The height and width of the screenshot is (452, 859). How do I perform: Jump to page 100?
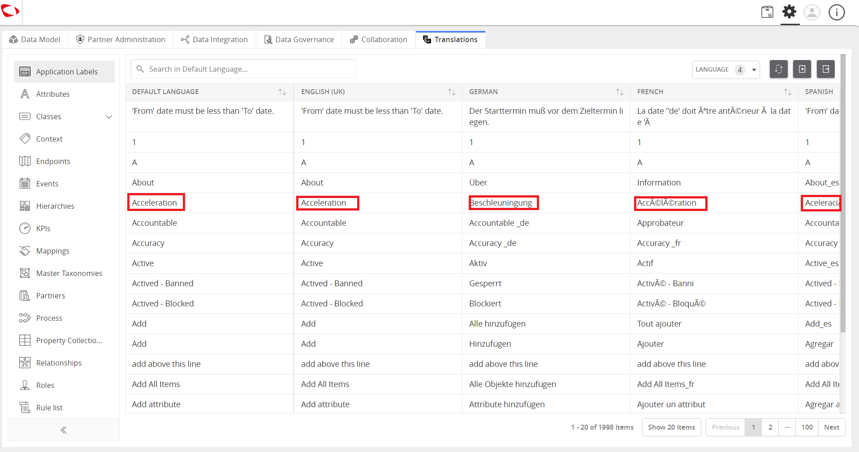[x=807, y=427]
